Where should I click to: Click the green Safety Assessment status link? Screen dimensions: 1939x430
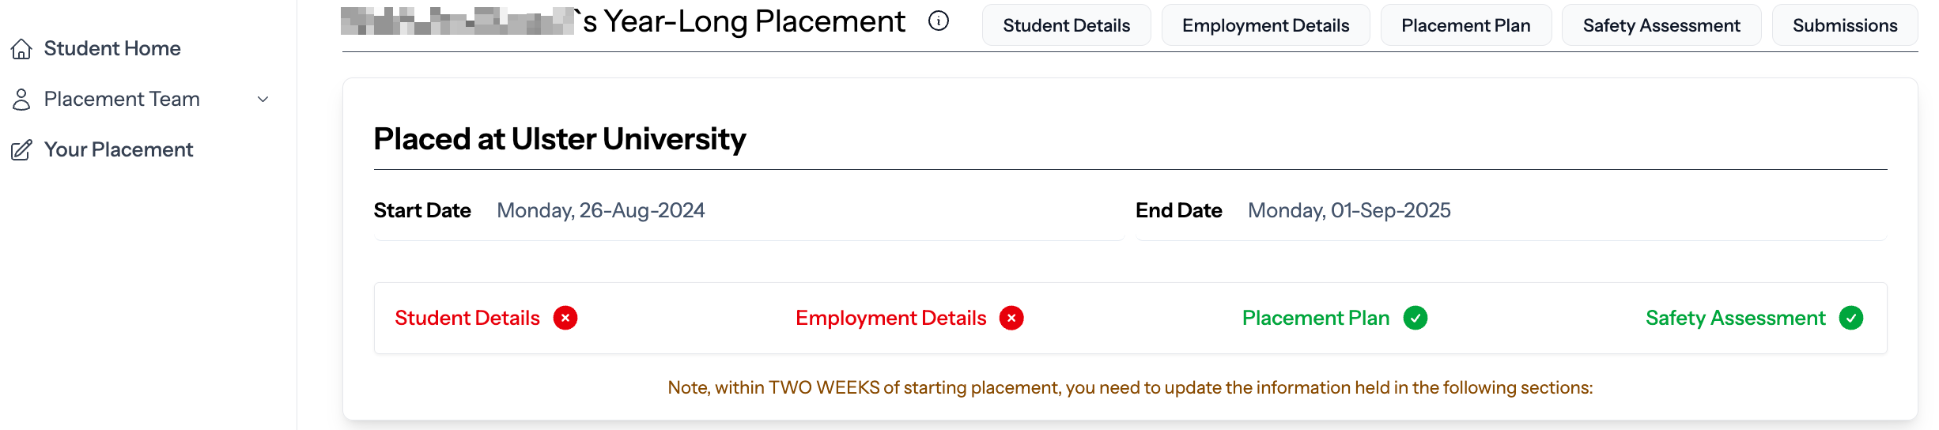coord(1736,318)
